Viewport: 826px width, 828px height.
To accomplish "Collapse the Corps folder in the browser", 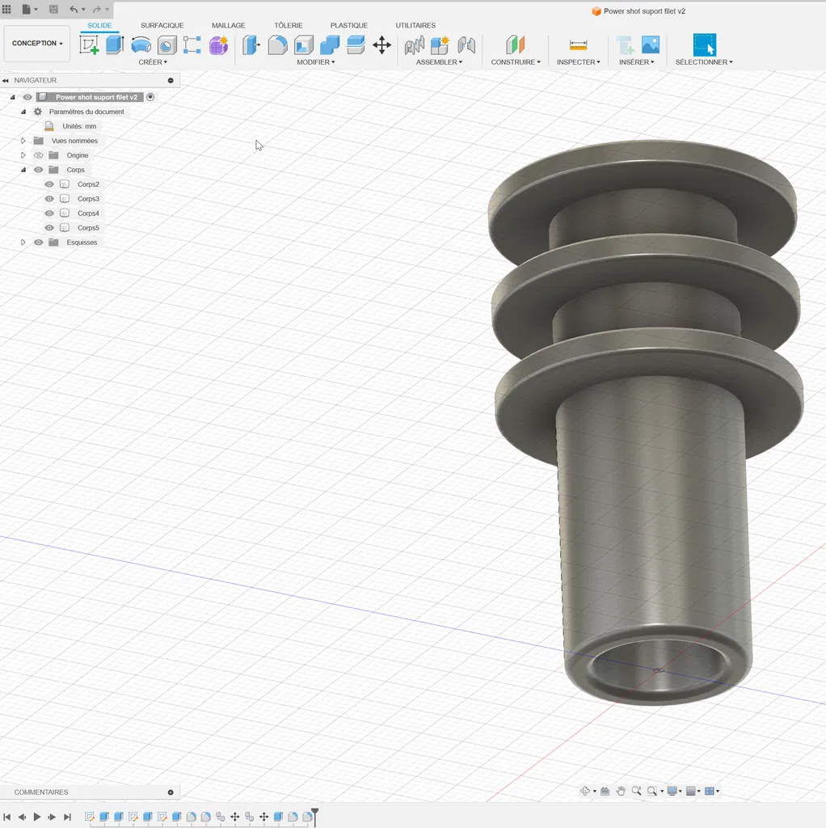I will coord(23,170).
